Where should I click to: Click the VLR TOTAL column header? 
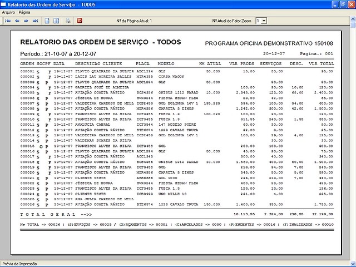[322, 64]
